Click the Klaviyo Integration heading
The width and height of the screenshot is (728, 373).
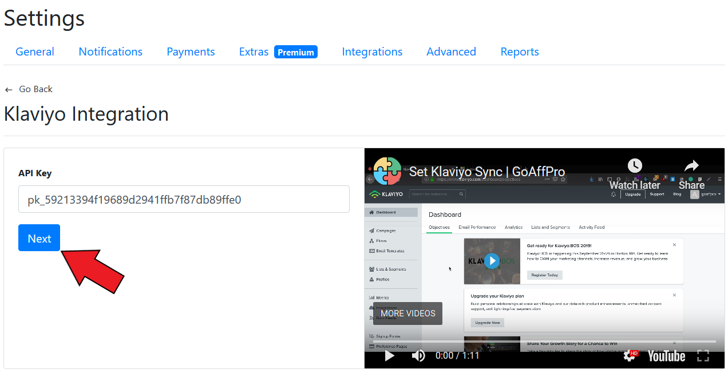(x=86, y=114)
